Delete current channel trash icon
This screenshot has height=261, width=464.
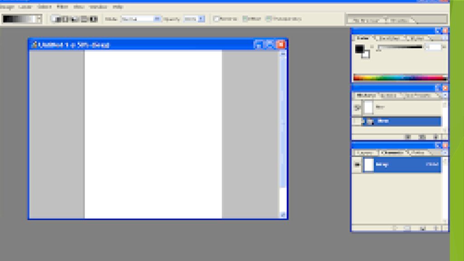[x=436, y=228]
